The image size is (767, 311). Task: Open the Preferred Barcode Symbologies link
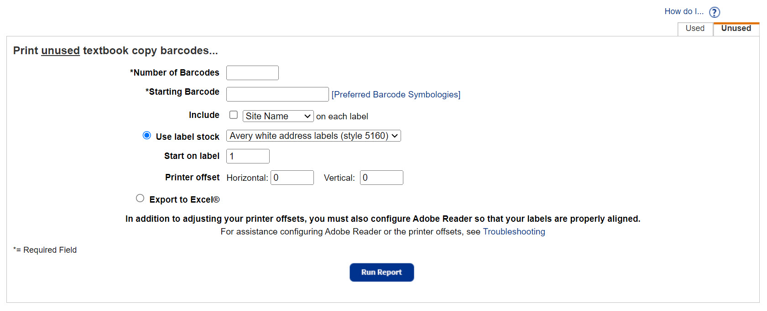pos(396,94)
